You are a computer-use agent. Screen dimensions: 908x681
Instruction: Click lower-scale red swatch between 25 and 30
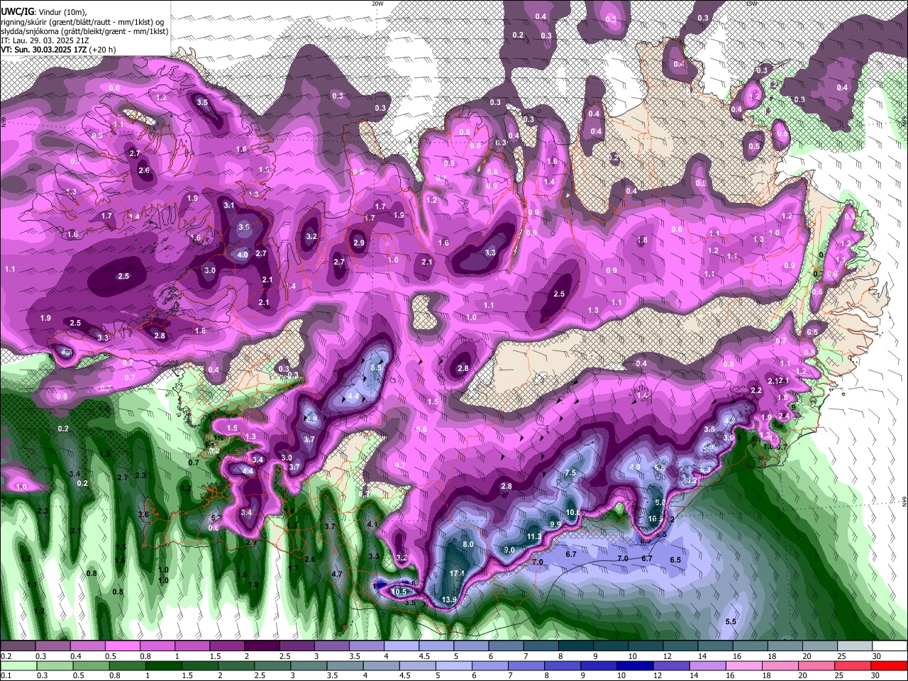853,665
